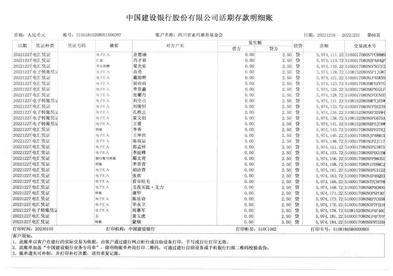Screen dimensions: 393x276
Task: Select counterparty name 肖才春
Action: pos(139,60)
